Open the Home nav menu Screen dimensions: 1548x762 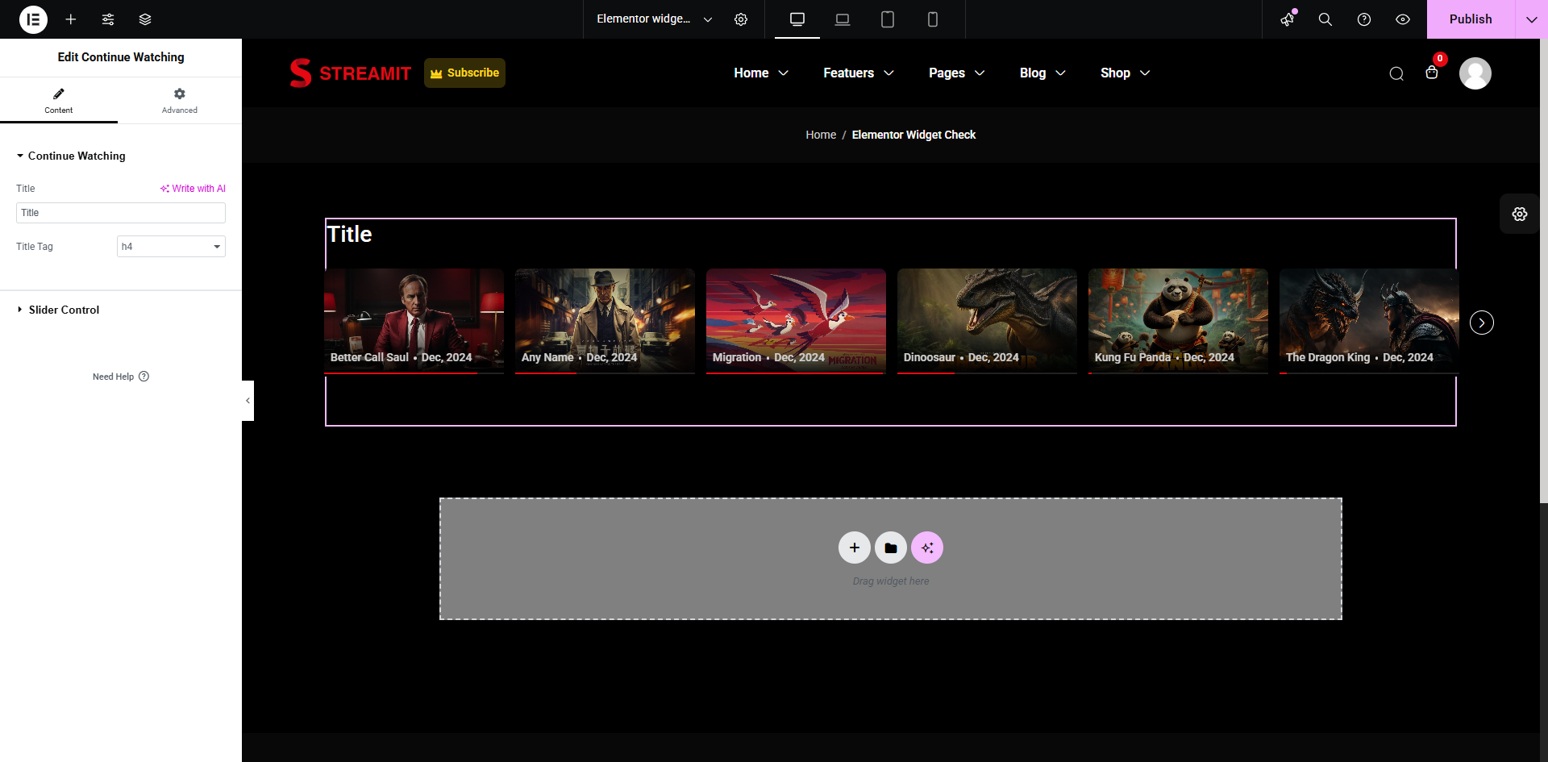[x=760, y=73]
